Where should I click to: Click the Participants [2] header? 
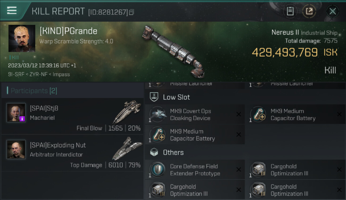pyautogui.click(x=34, y=91)
